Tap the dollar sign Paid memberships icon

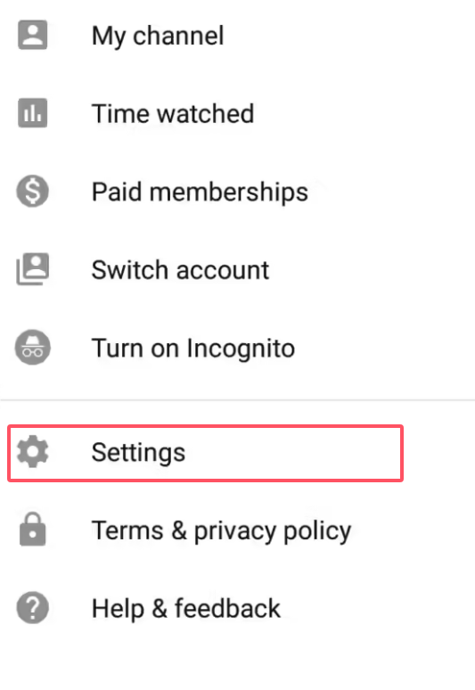[33, 191]
